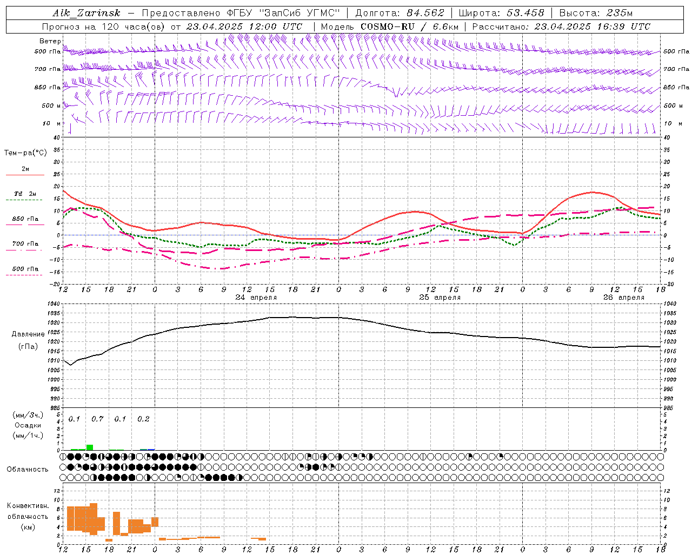Click the 2м temperature legend entry

coord(25,169)
